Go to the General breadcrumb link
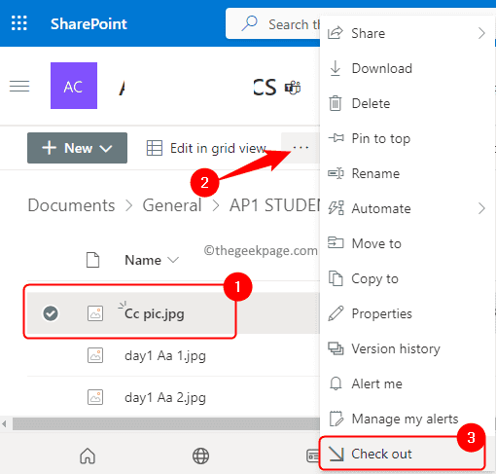The width and height of the screenshot is (496, 474). tap(172, 205)
